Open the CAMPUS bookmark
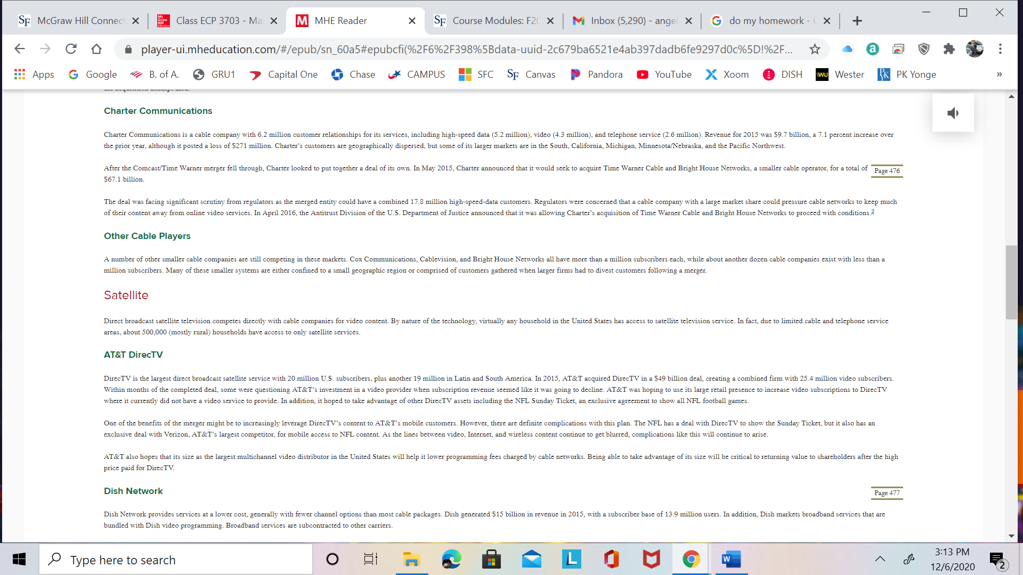Image resolution: width=1023 pixels, height=575 pixels. pos(417,75)
